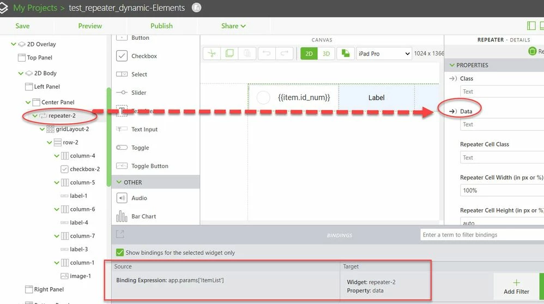Select repeater-2 in the tree
The image size is (544, 304).
coord(62,116)
